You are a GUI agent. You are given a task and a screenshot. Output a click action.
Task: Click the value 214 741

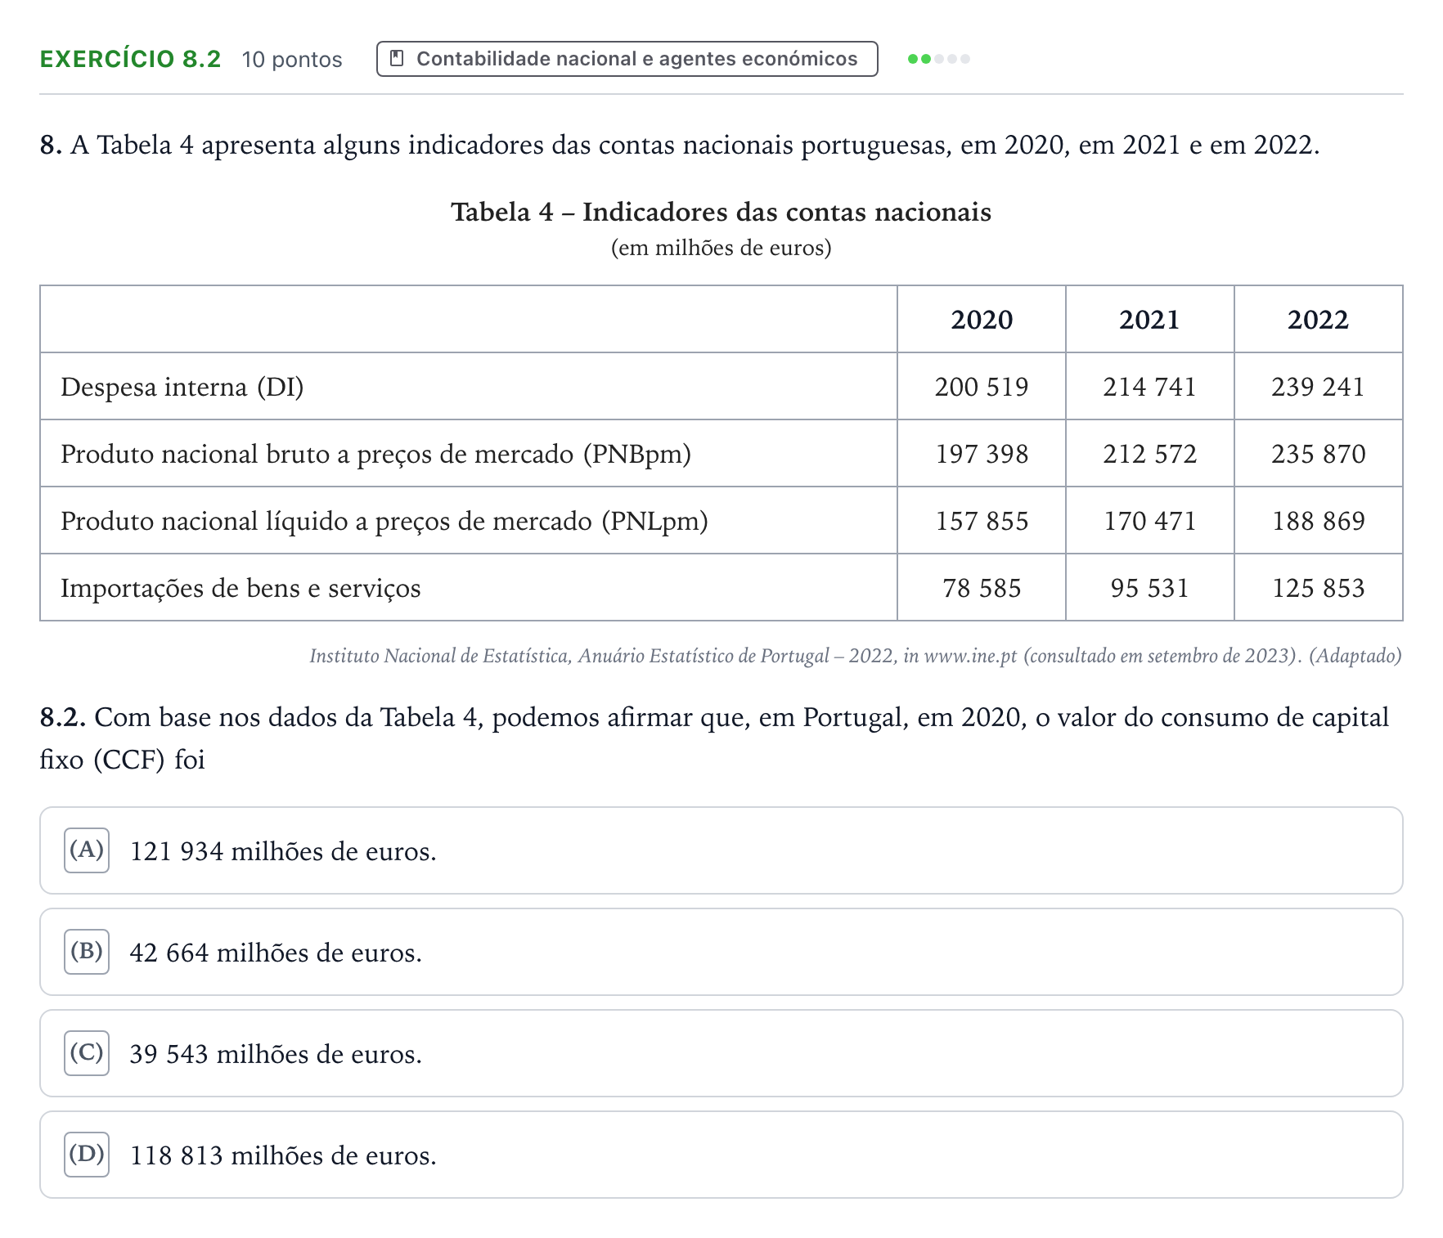(1149, 387)
